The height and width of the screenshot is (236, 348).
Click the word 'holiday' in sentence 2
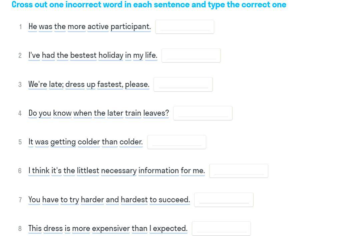tap(111, 55)
